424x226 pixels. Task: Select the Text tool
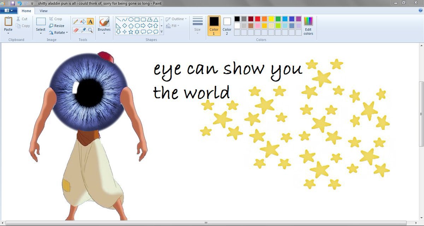90,22
